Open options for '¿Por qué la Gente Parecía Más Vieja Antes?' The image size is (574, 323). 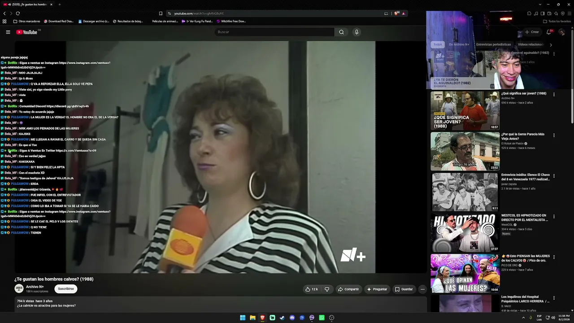554,135
